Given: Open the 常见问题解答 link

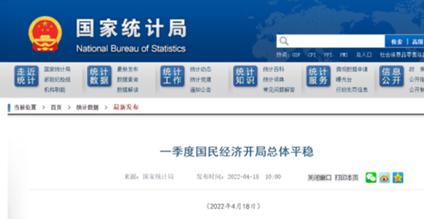Looking at the screenshot, I should [279, 90].
